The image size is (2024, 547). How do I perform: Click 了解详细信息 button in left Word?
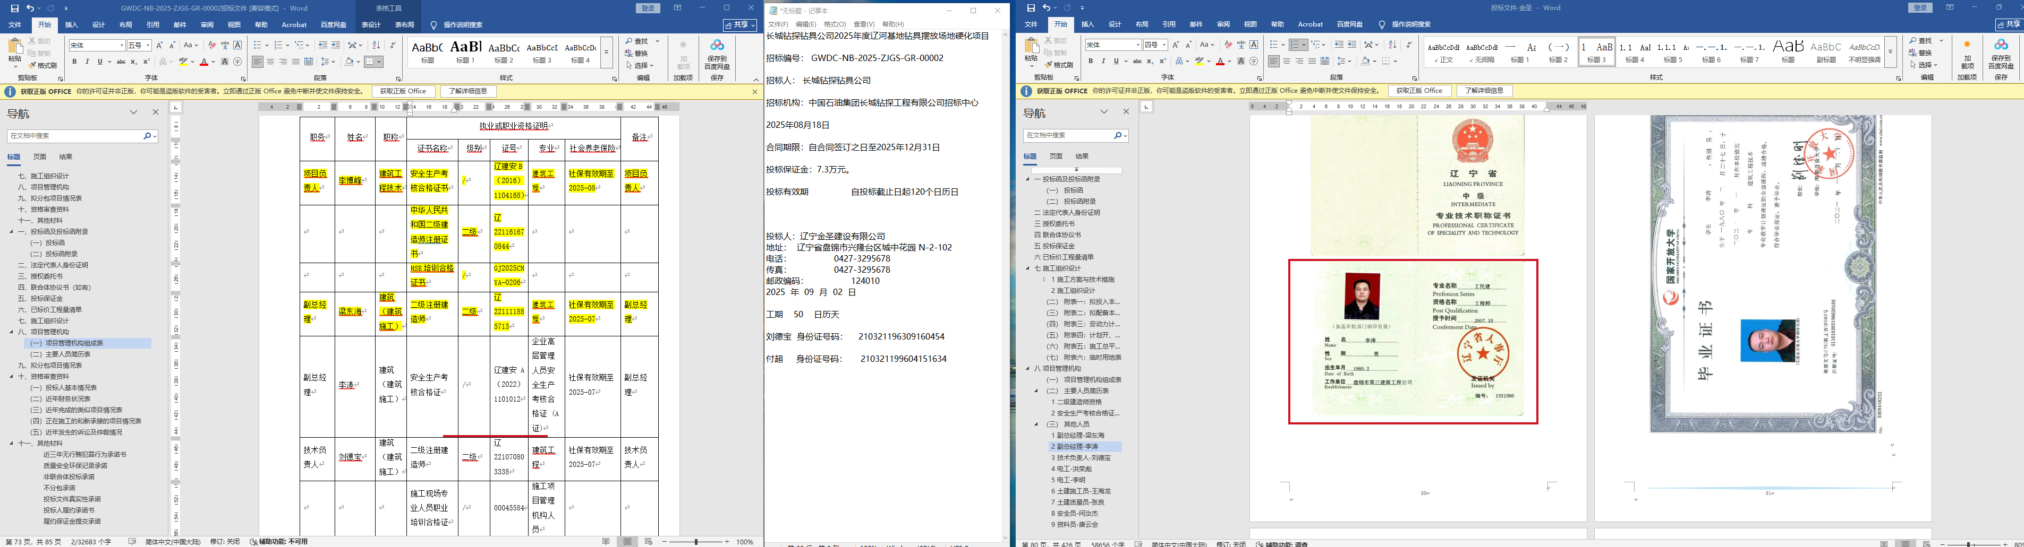469,92
